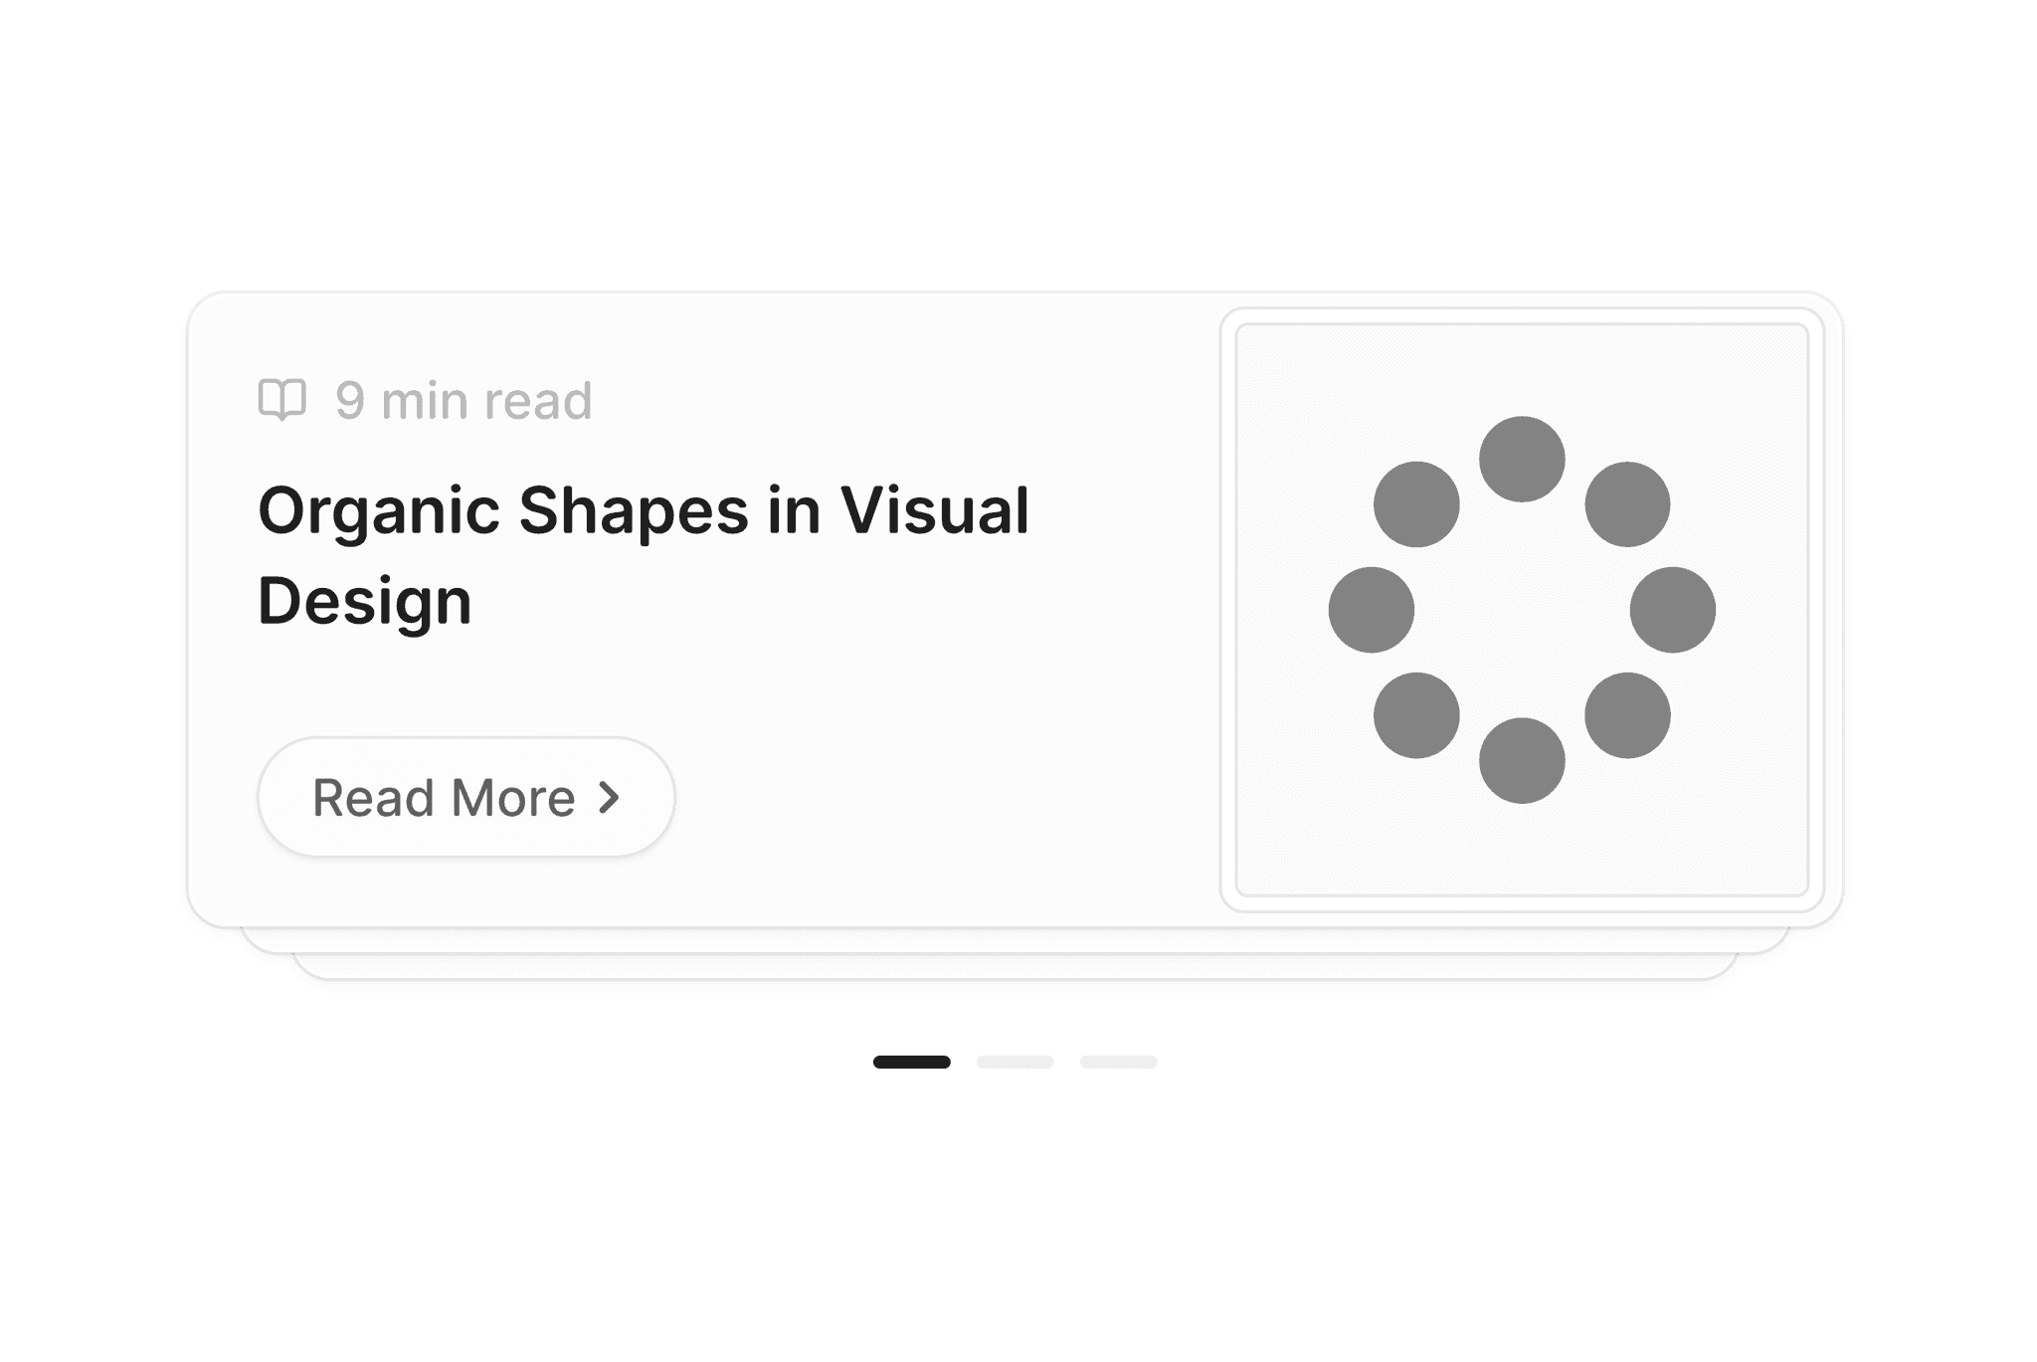Switch to the second pagination indicator
This screenshot has width=2037, height=1362.
[1015, 1062]
